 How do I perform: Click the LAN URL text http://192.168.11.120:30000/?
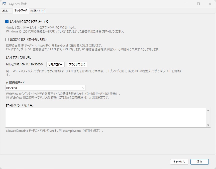point(25,64)
